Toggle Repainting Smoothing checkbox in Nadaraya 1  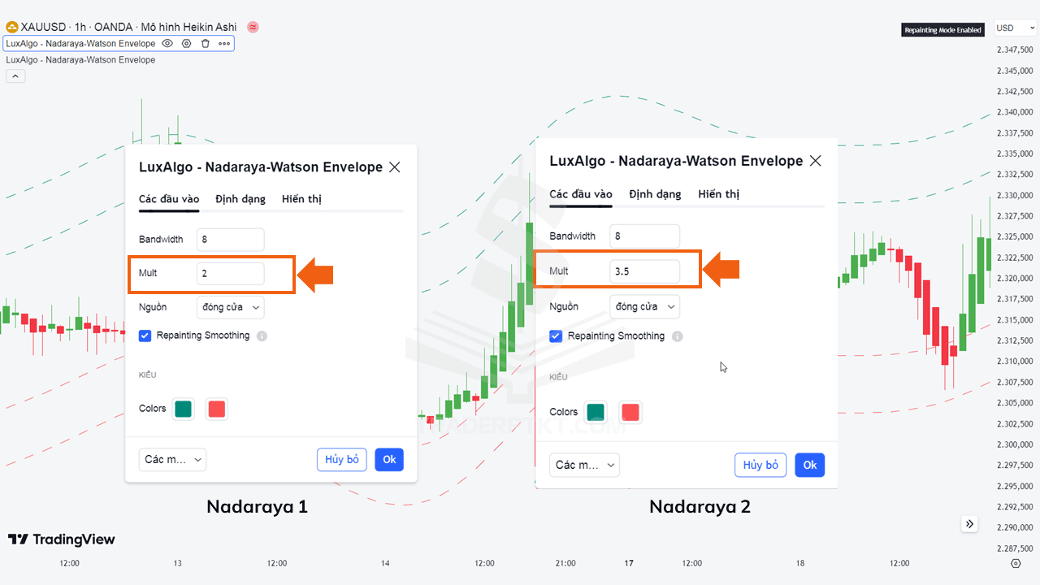(145, 336)
